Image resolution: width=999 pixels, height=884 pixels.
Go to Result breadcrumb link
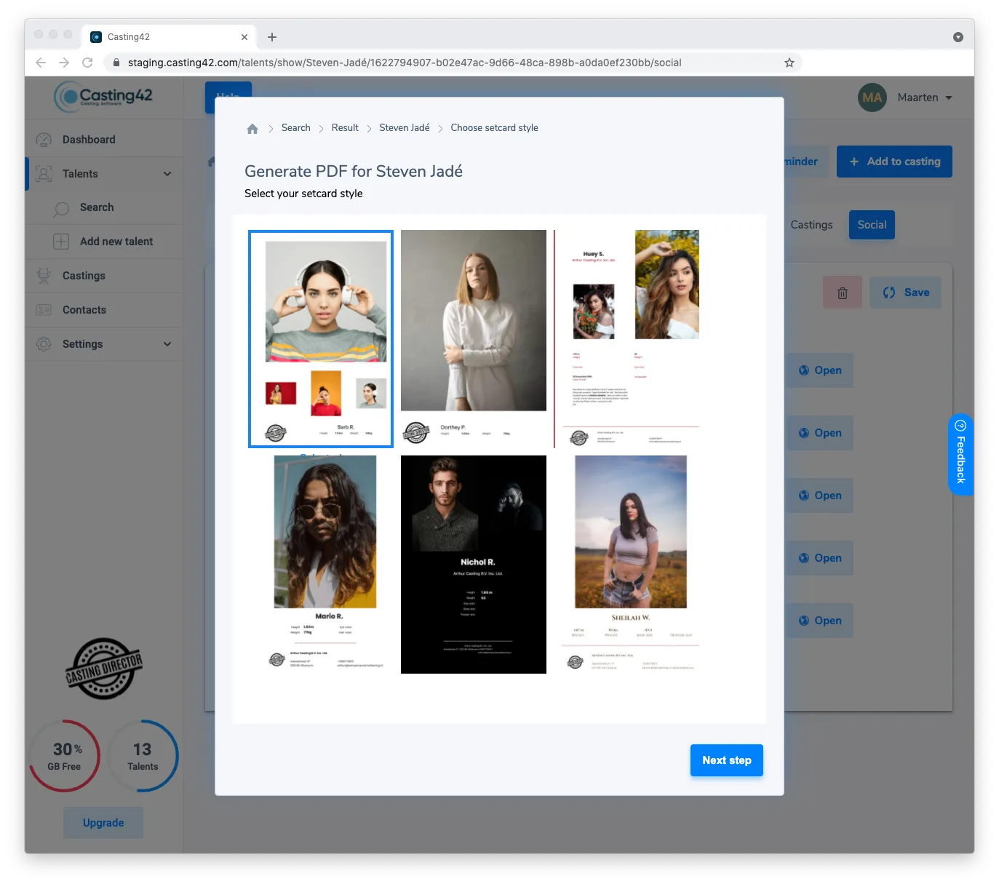[345, 128]
